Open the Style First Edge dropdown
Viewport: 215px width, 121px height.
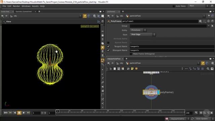click(143, 35)
